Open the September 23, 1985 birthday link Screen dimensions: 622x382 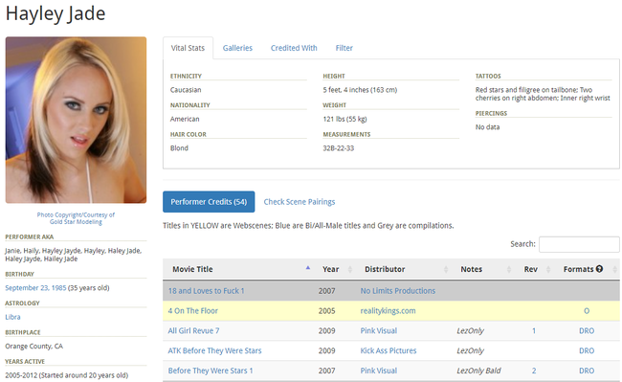[x=35, y=288]
